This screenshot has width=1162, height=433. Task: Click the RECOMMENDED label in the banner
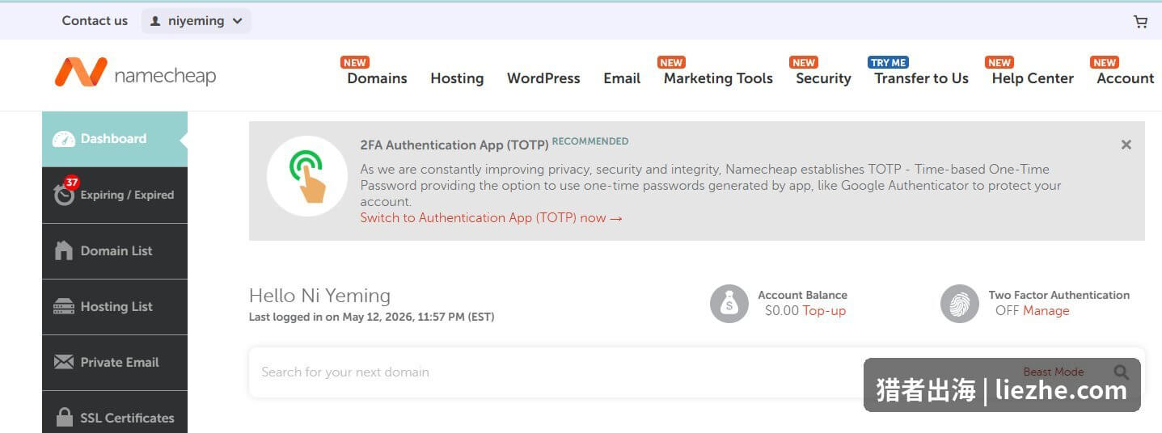pos(590,141)
